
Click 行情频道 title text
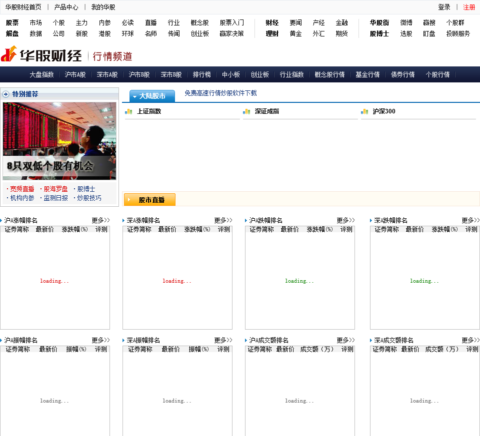tap(112, 56)
